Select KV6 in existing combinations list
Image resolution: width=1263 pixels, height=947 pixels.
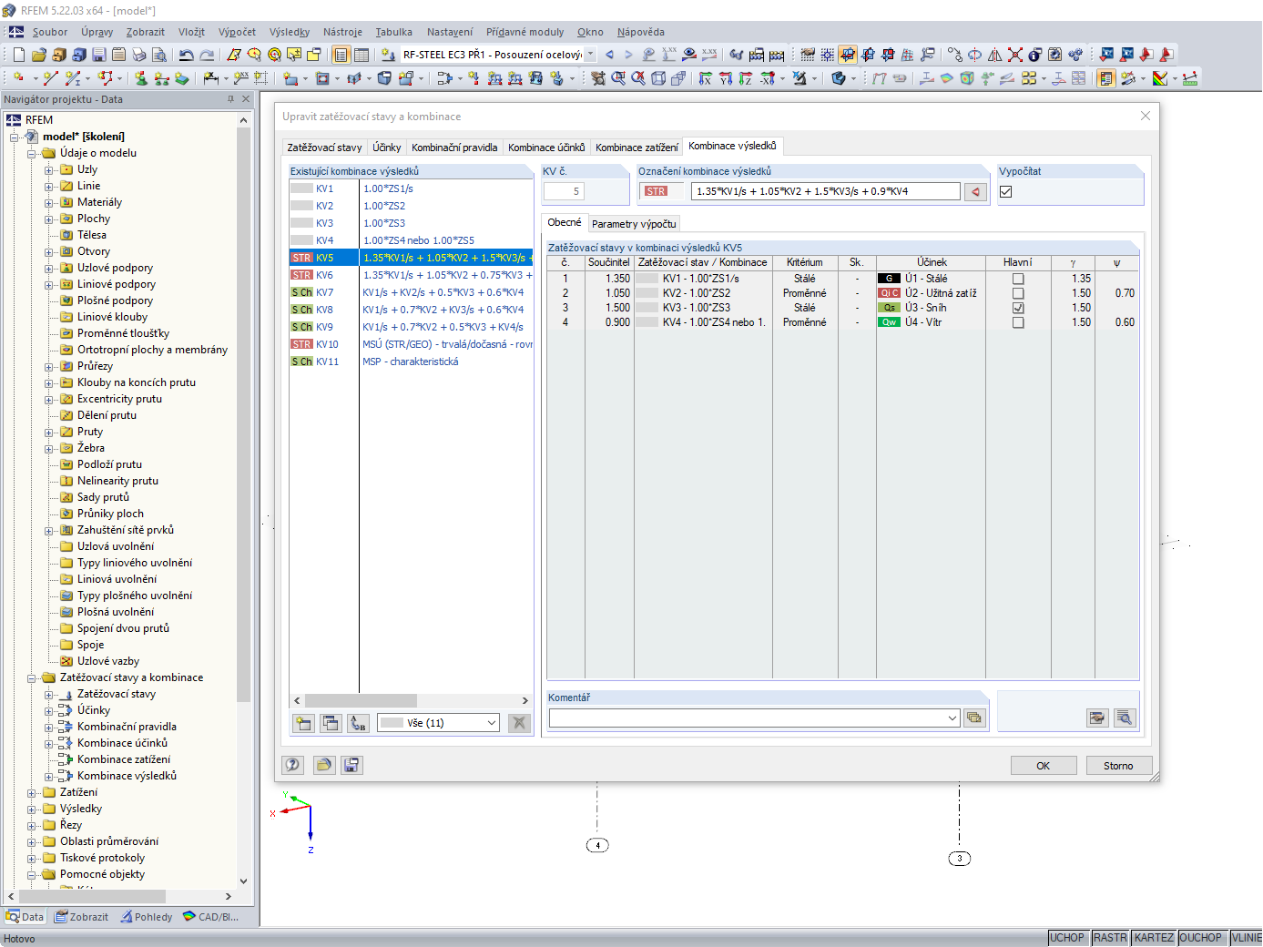pos(411,275)
